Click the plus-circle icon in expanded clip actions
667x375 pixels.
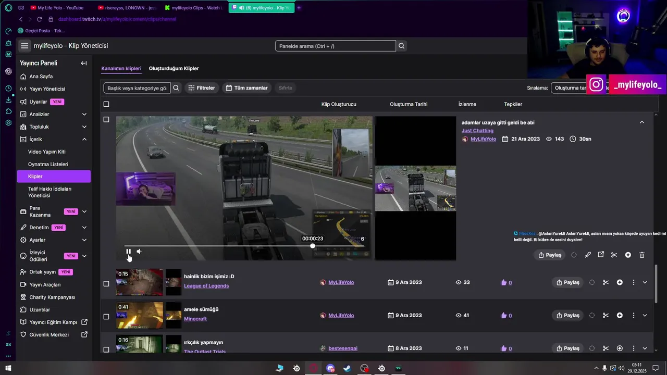[x=628, y=255]
